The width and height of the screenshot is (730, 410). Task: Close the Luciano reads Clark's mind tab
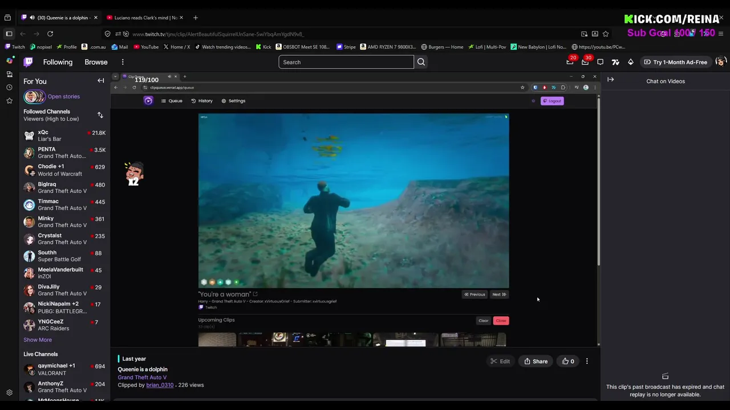click(x=181, y=18)
